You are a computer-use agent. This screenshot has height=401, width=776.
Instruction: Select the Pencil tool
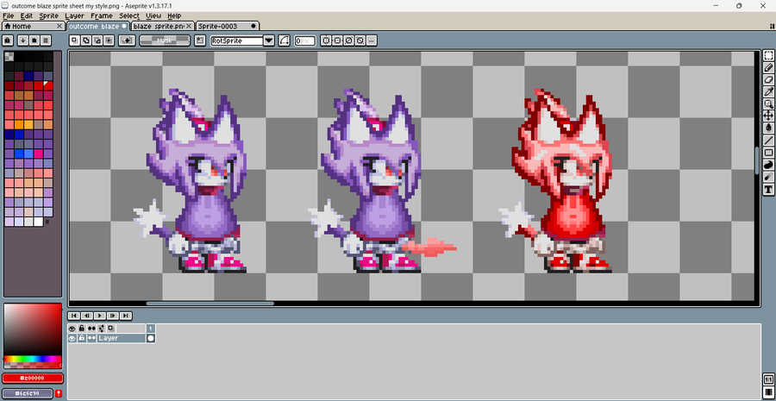pos(768,67)
